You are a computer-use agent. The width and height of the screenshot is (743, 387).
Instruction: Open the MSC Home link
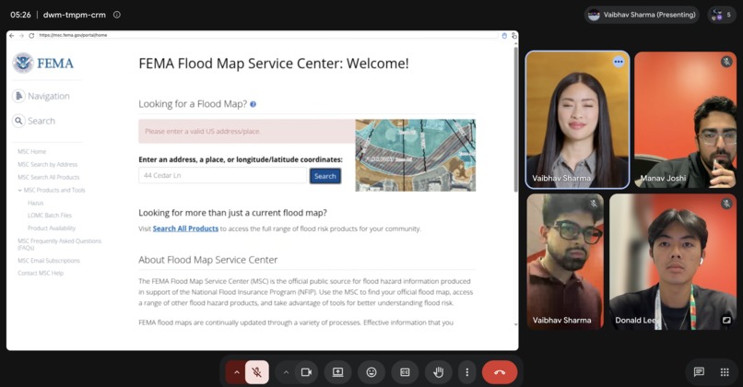[31, 152]
